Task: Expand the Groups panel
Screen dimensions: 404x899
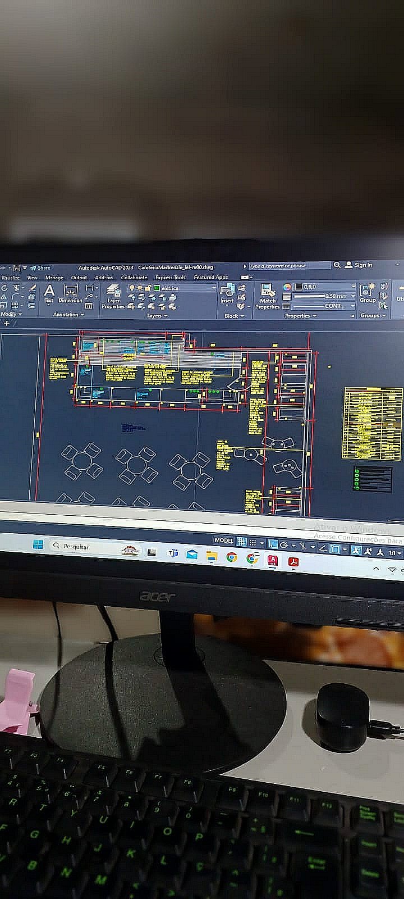Action: pyautogui.click(x=373, y=315)
